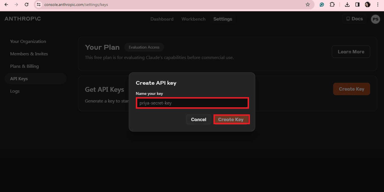The width and height of the screenshot is (384, 192).
Task: Toggle the browser side panel icon
Action: (x=357, y=5)
